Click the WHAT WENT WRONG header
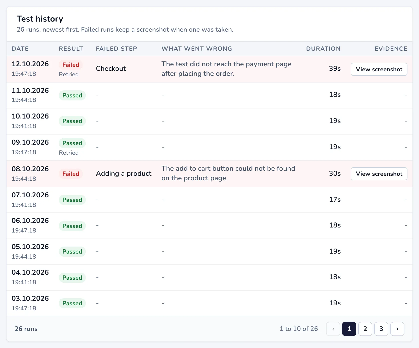The width and height of the screenshot is (419, 348). (x=197, y=49)
